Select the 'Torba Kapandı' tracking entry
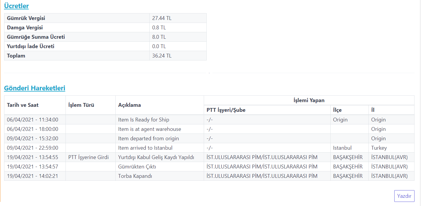The height and width of the screenshot is (206, 421). (x=135, y=176)
